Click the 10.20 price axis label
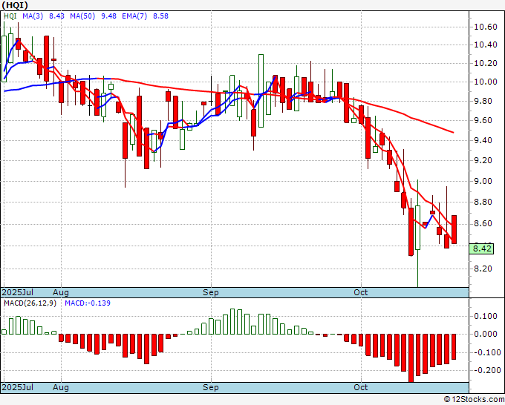This screenshot has height=405, width=505. [x=486, y=63]
